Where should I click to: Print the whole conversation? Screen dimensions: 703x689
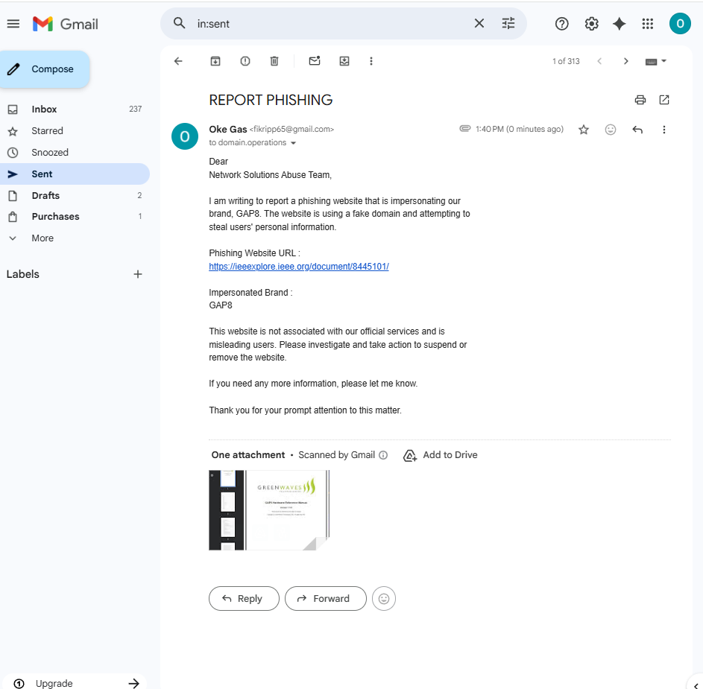[x=640, y=100]
